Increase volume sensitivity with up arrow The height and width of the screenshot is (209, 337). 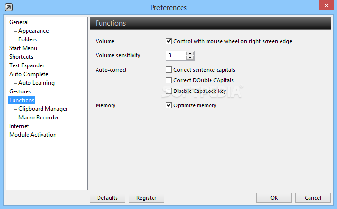190,53
